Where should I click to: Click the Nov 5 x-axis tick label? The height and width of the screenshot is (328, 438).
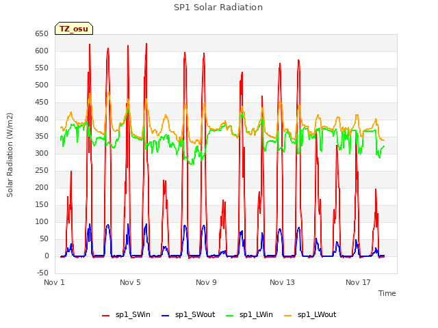coord(130,282)
